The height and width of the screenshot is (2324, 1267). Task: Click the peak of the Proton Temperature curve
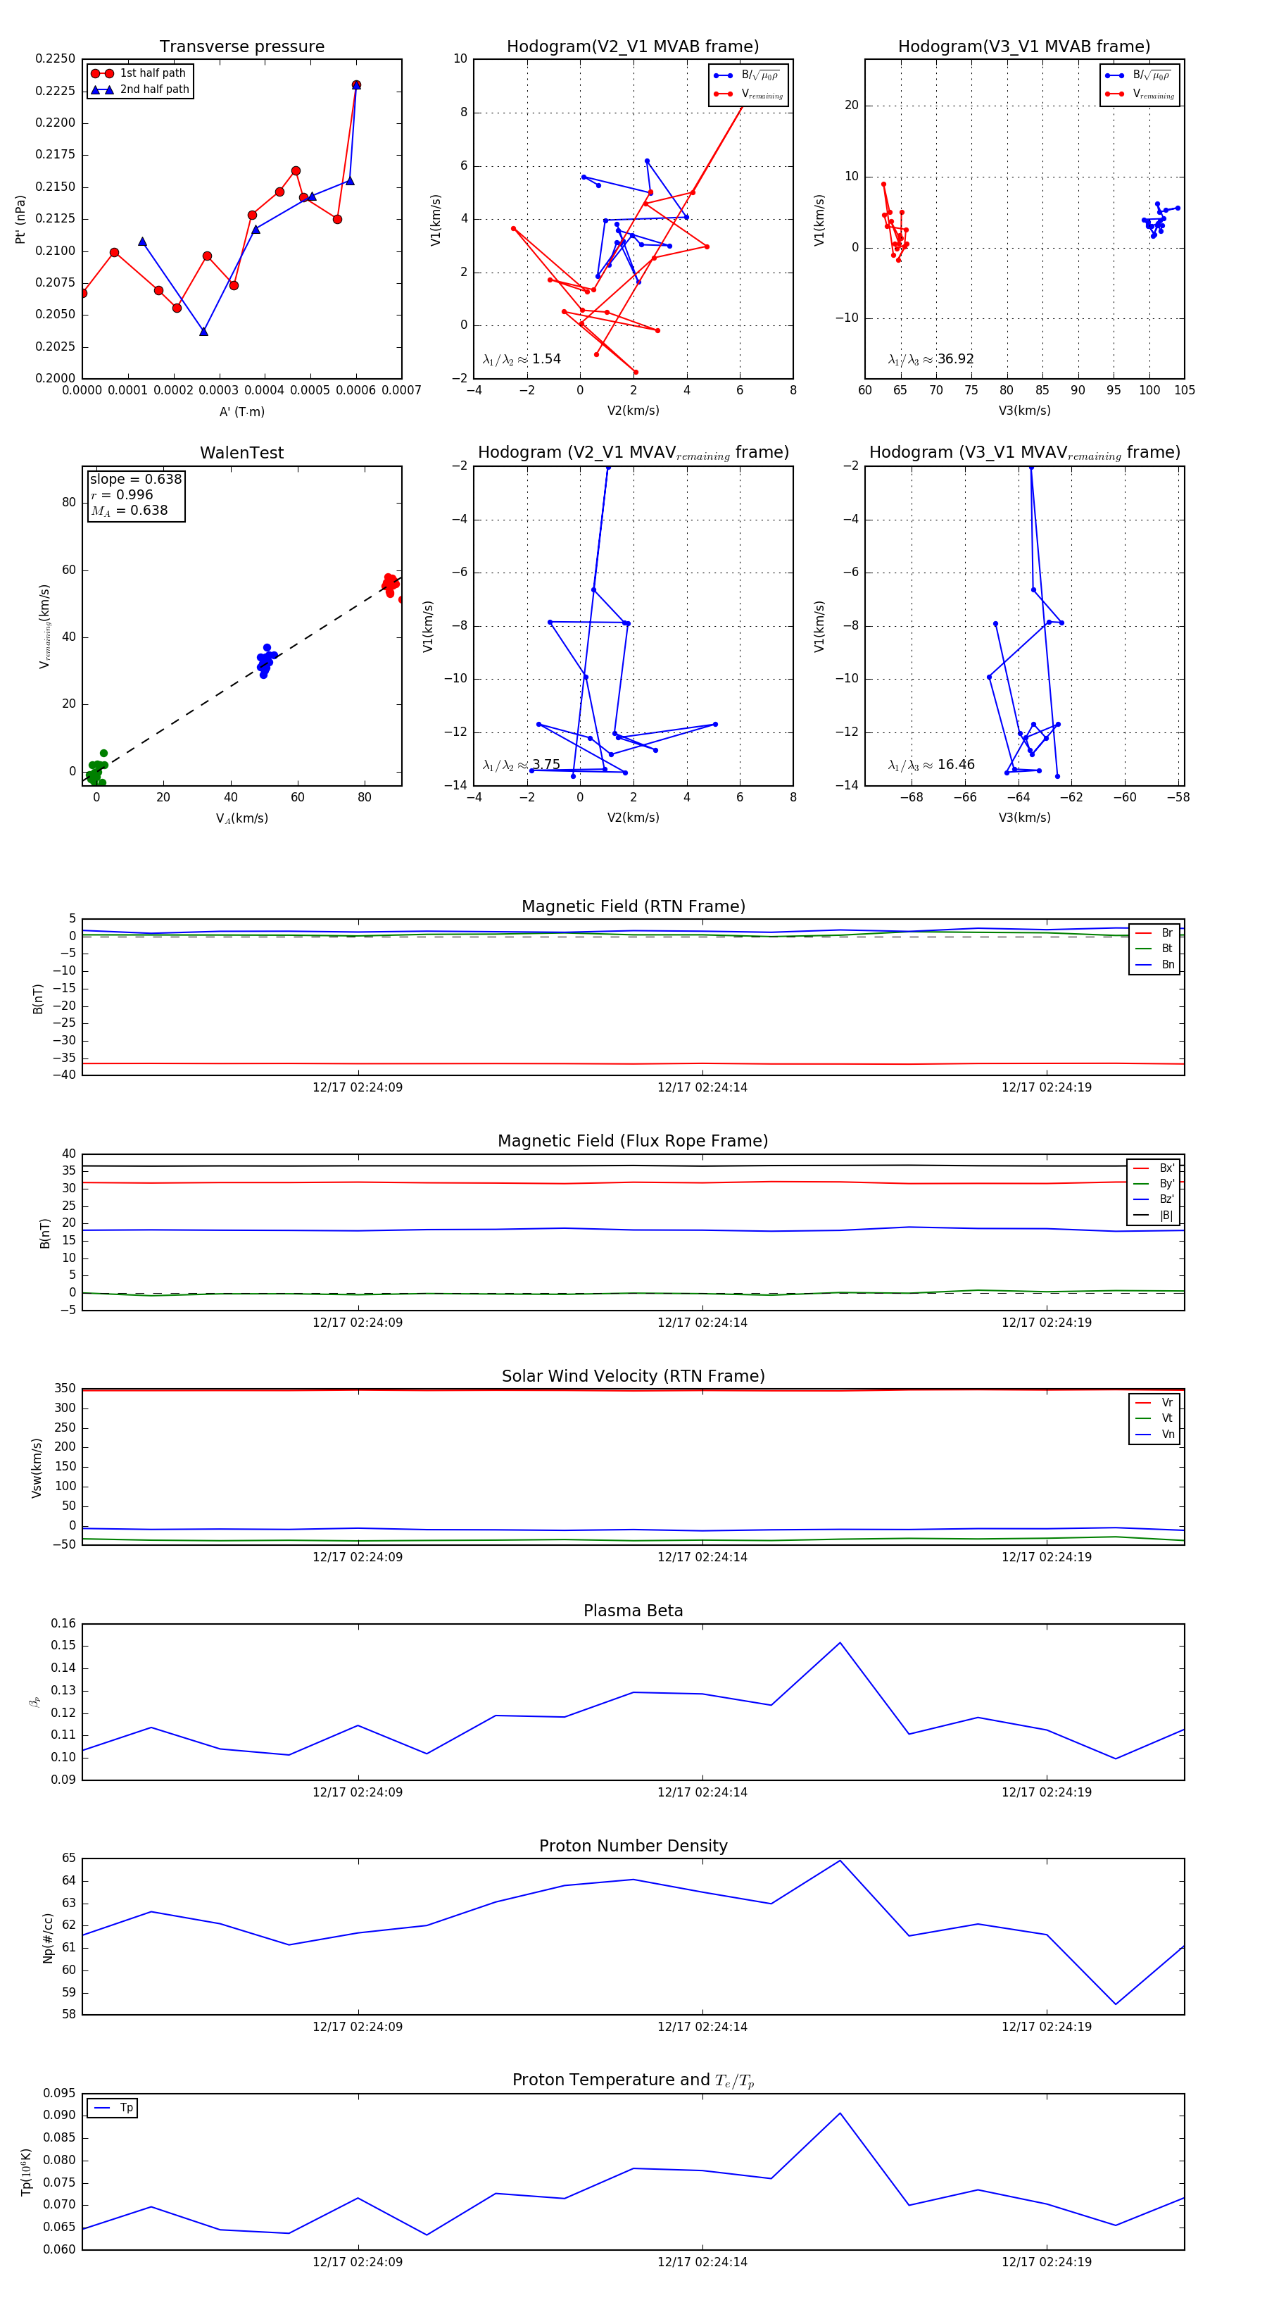coord(840,2112)
